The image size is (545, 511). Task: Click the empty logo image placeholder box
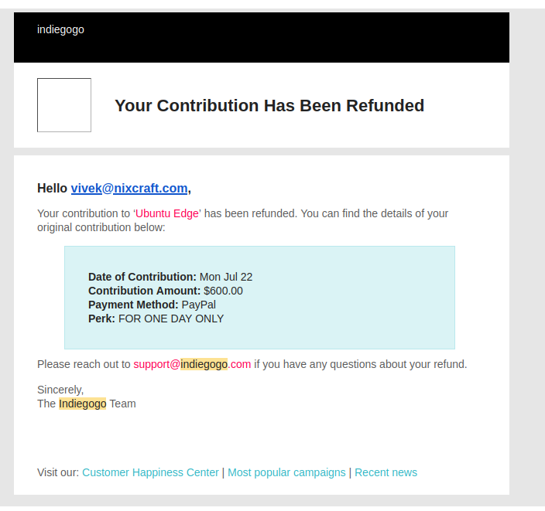[64, 105]
